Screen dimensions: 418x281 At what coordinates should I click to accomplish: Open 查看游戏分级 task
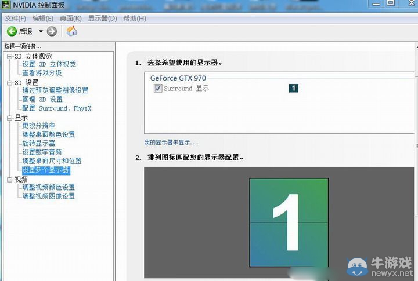[x=42, y=72]
